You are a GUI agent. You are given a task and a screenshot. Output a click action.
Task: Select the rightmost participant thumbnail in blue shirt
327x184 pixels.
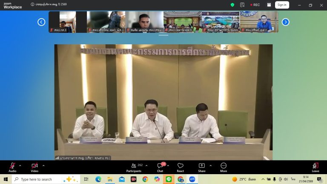[x=259, y=22]
